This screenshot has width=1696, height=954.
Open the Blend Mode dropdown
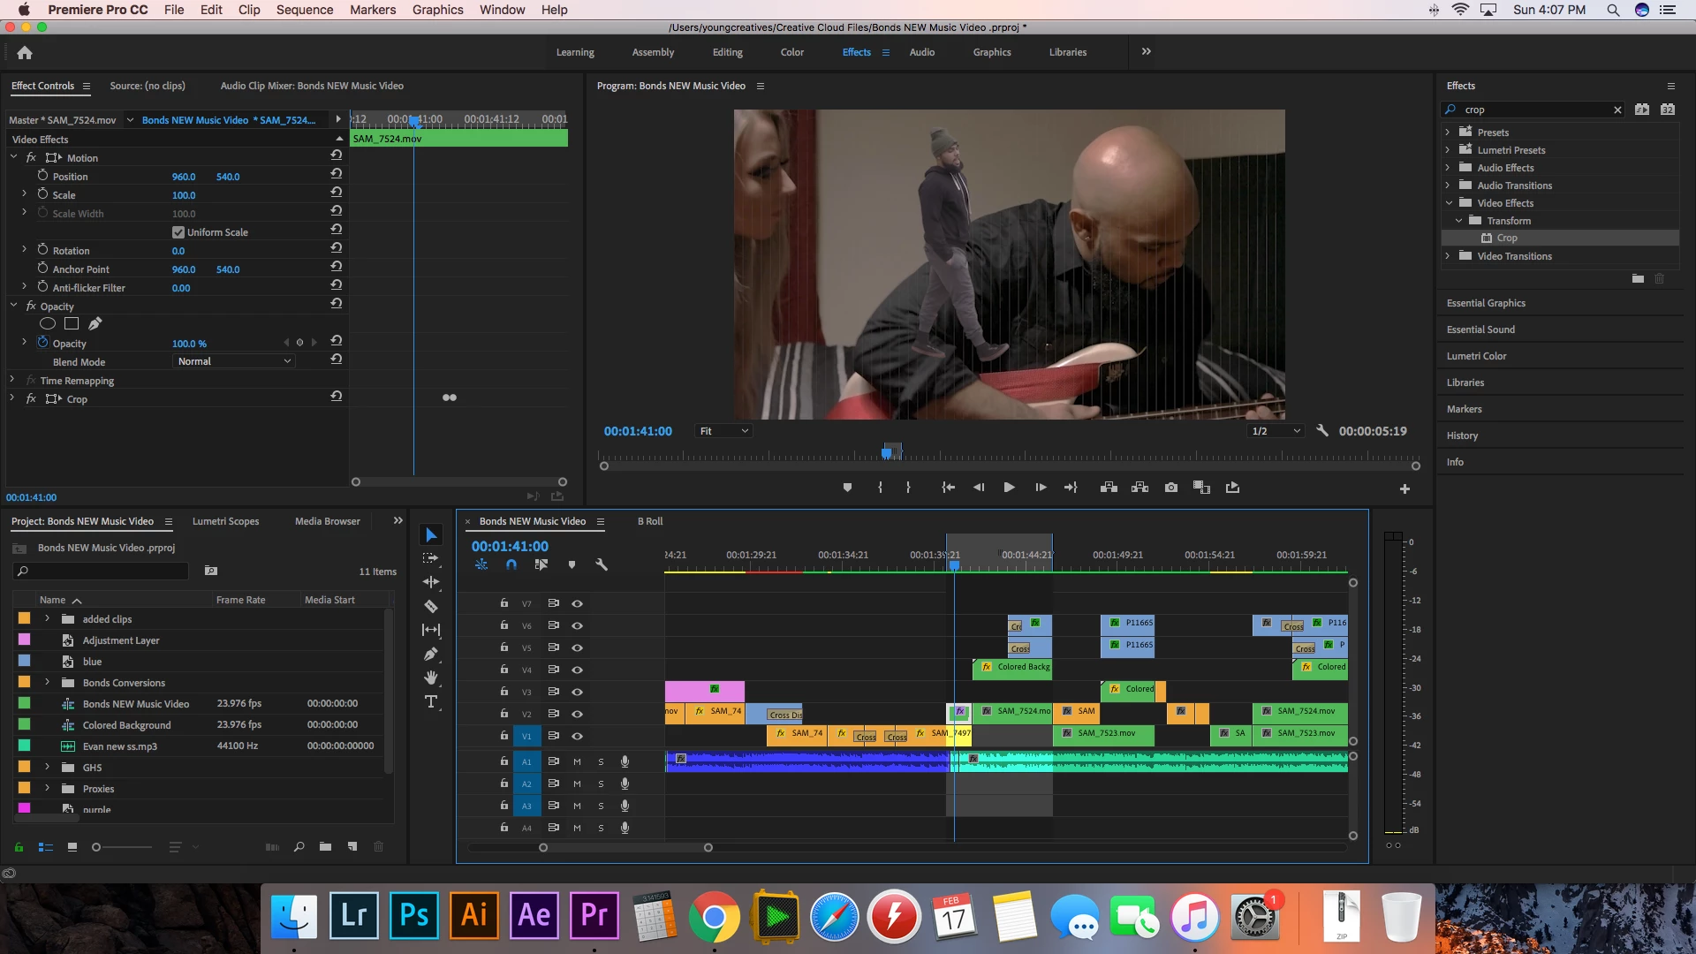pos(233,361)
